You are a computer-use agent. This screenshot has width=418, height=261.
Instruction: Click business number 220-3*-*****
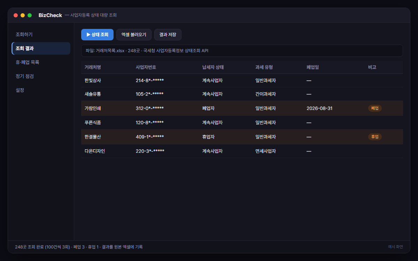pyautogui.click(x=150, y=151)
